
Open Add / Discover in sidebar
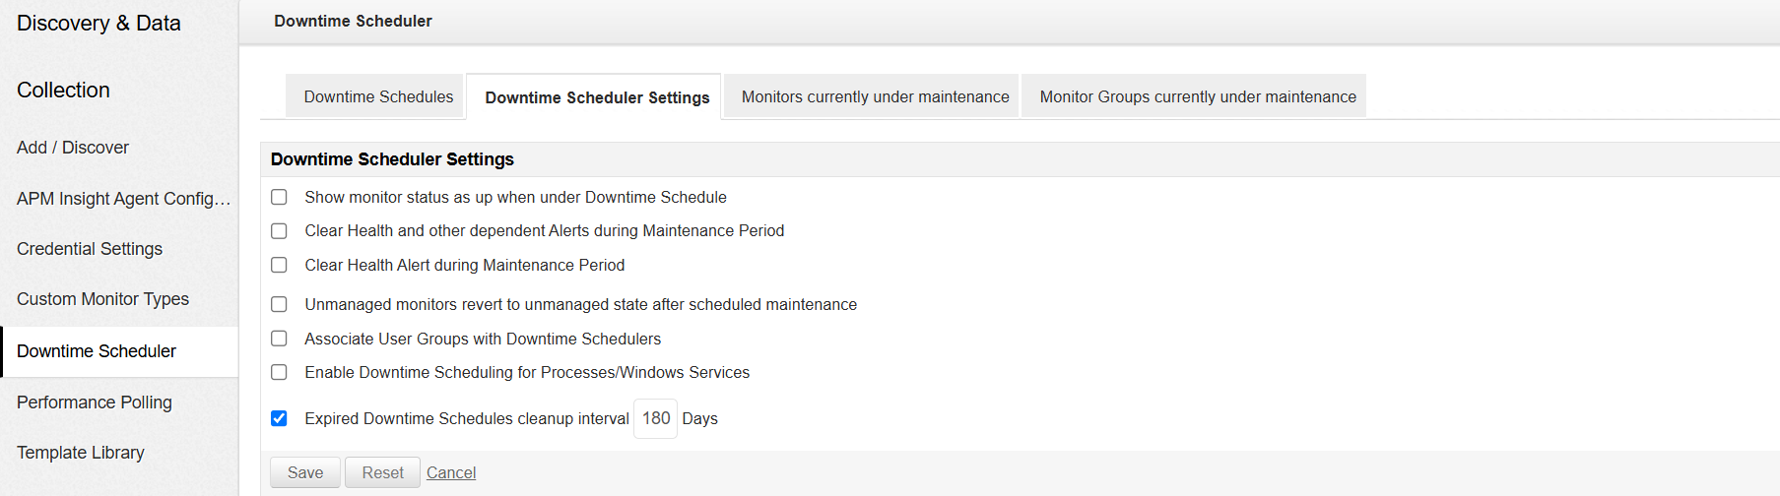[73, 148]
